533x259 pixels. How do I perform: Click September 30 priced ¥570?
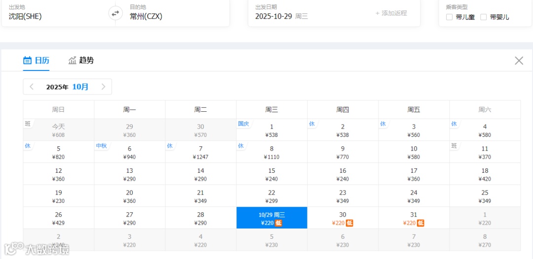(201, 130)
